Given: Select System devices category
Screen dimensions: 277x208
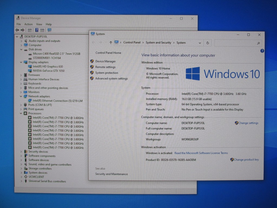Looking at the screenshot, I should click(x=38, y=173).
